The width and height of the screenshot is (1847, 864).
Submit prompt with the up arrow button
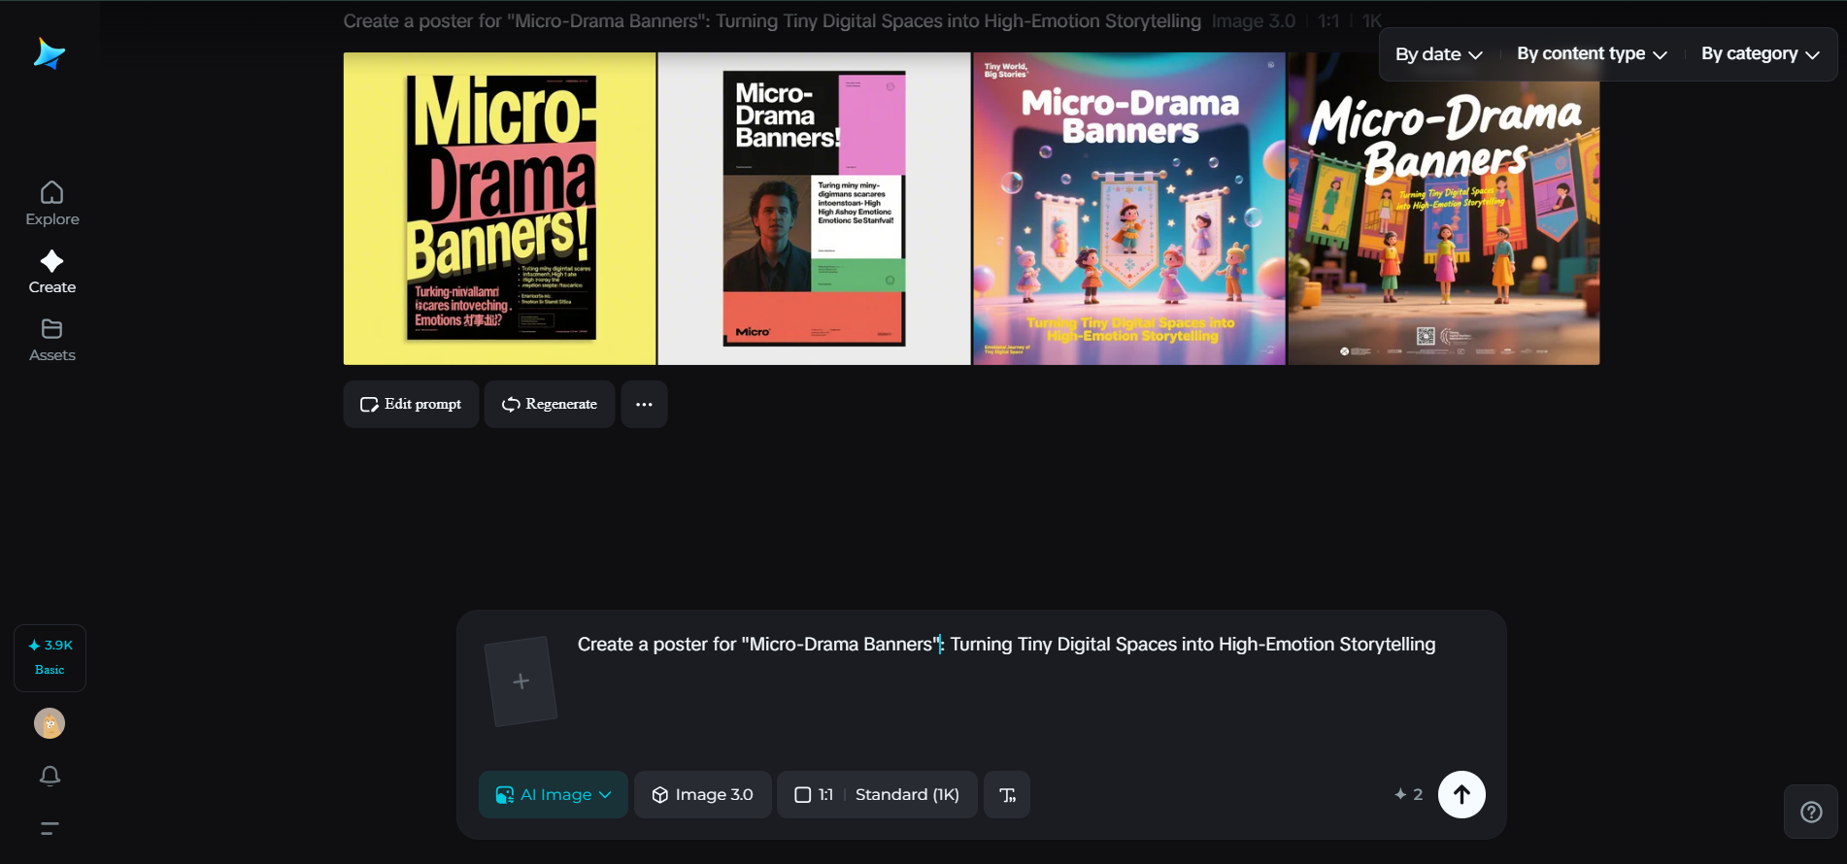tap(1461, 794)
